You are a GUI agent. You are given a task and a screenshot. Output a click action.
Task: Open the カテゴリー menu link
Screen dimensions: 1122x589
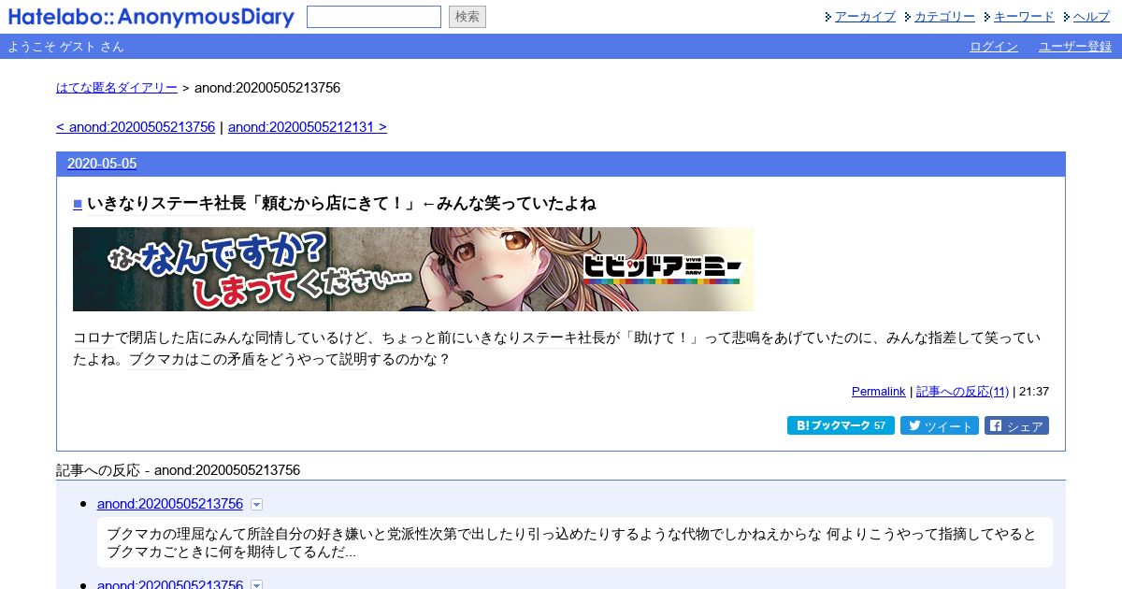pyautogui.click(x=944, y=17)
